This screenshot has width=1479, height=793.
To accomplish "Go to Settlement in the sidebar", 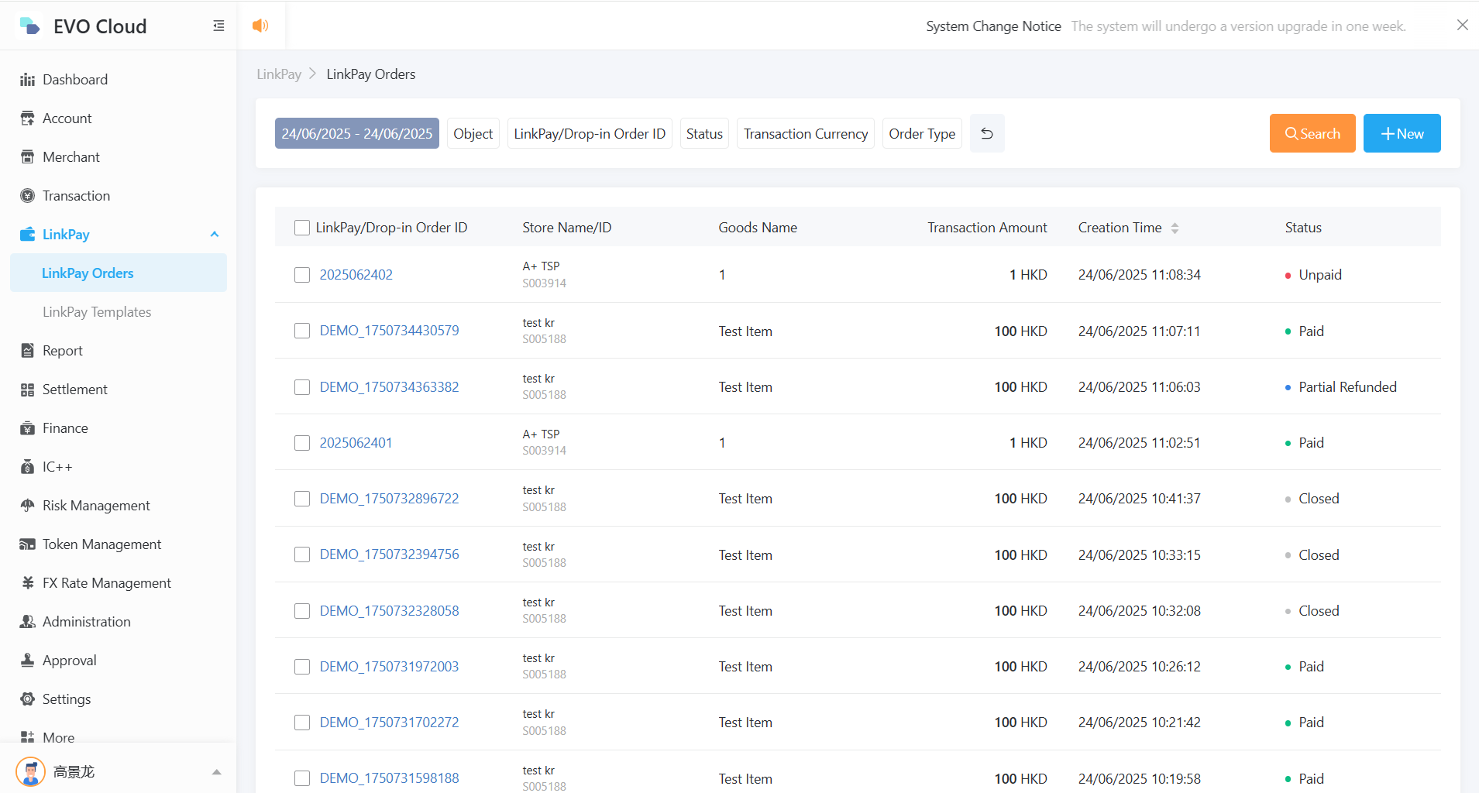I will pyautogui.click(x=74, y=390).
